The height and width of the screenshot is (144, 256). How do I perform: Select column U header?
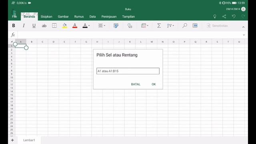click(x=239, y=42)
